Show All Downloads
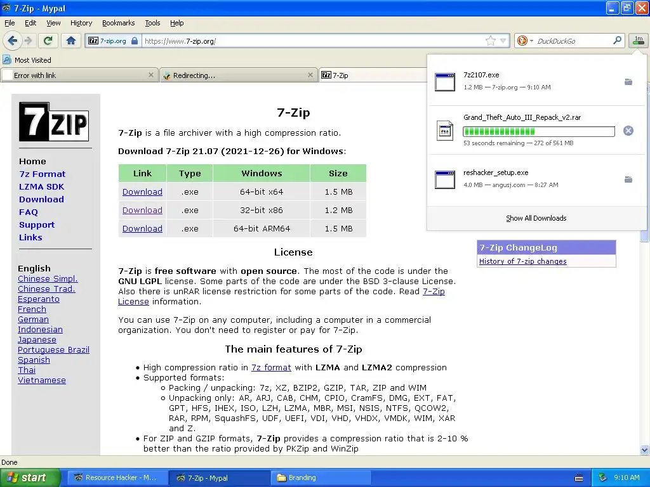Image resolution: width=650 pixels, height=487 pixels. click(x=536, y=218)
